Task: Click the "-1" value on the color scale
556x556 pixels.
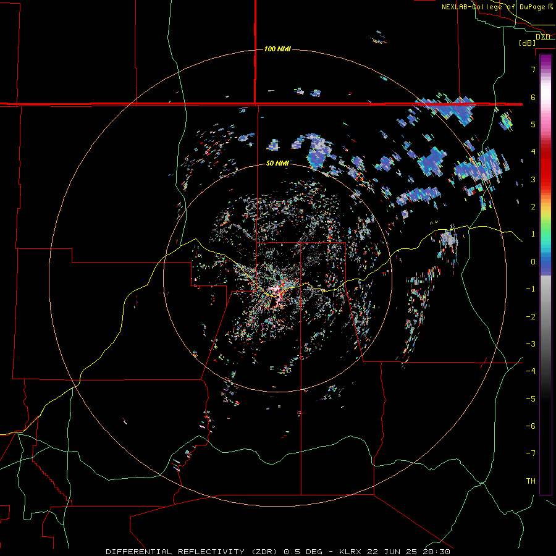Action: [x=531, y=289]
